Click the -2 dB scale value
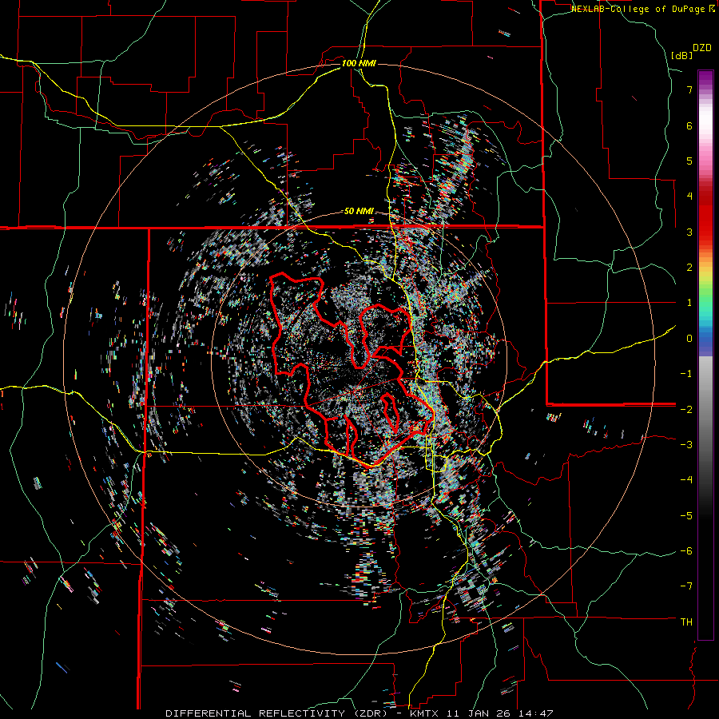This screenshot has height=719, width=719. click(686, 409)
